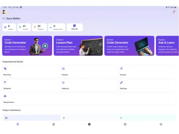Click the Classes chart icon in stat card

tap(5, 27)
